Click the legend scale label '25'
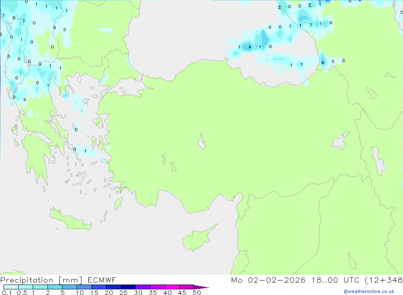This screenshot has height=295, width=403. click(x=124, y=293)
